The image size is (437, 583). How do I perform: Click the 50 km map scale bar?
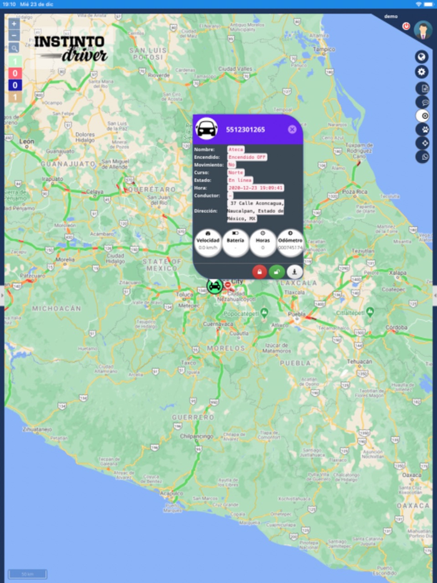(x=27, y=574)
